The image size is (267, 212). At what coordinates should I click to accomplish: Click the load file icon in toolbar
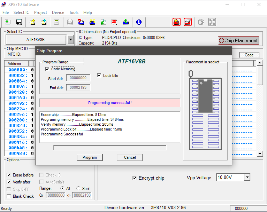tap(8, 22)
